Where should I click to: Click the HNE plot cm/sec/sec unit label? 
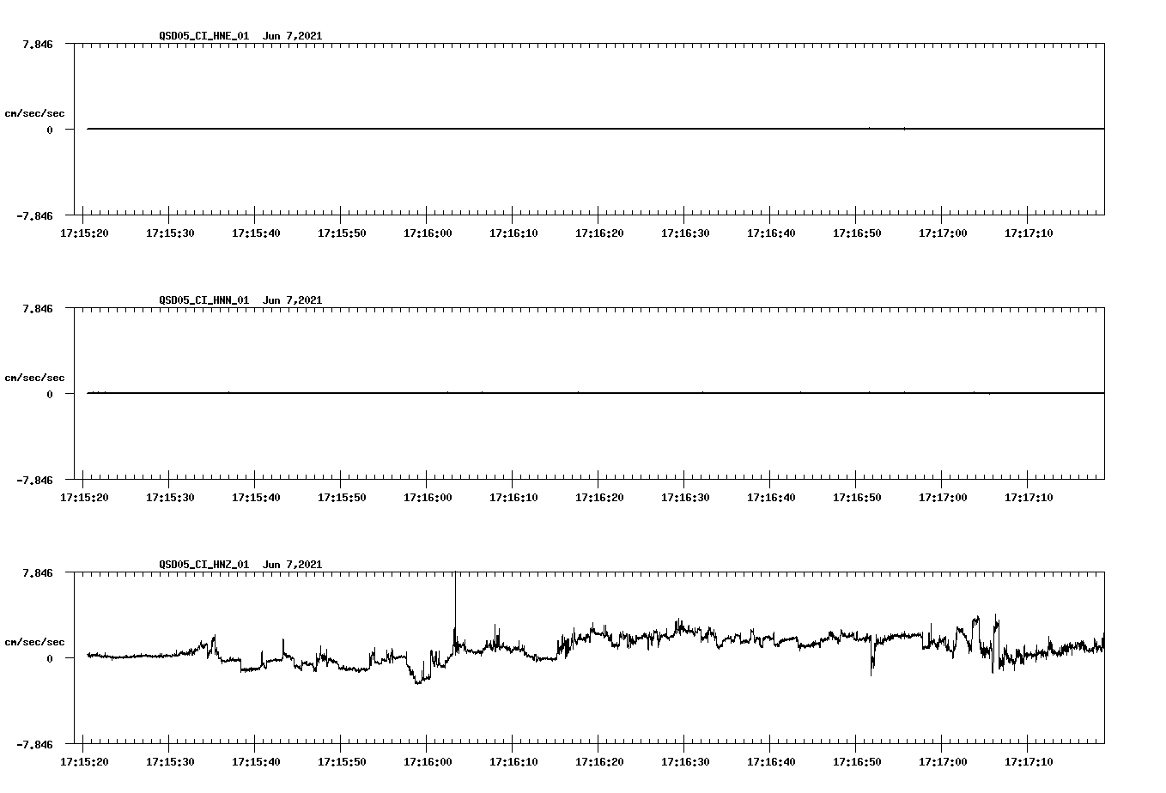[x=34, y=113]
